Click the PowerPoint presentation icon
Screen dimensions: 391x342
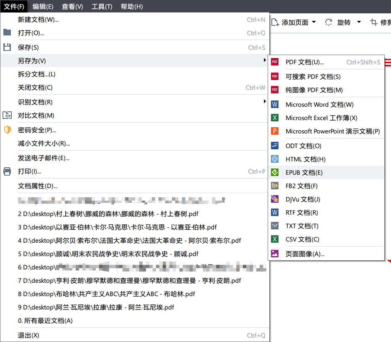pos(275,131)
